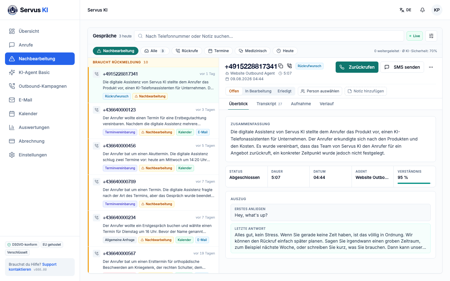Open Person auswählen dropdown
This screenshot has height=281, width=450.
point(320,91)
